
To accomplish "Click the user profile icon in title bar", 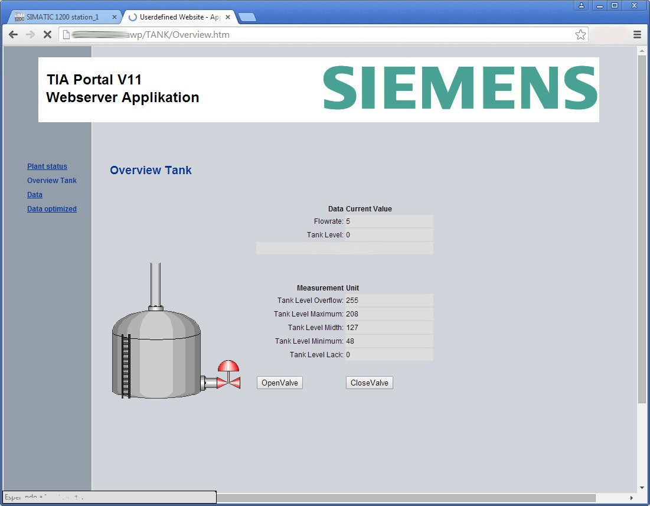I will tap(581, 5).
